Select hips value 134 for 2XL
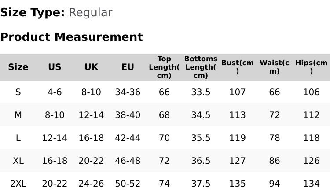Image resolution: width=330 pixels, height=195 pixels. pos(311,184)
